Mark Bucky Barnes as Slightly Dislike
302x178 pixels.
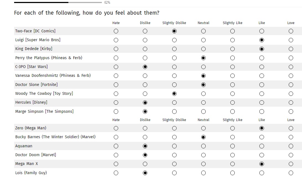tap(174, 137)
